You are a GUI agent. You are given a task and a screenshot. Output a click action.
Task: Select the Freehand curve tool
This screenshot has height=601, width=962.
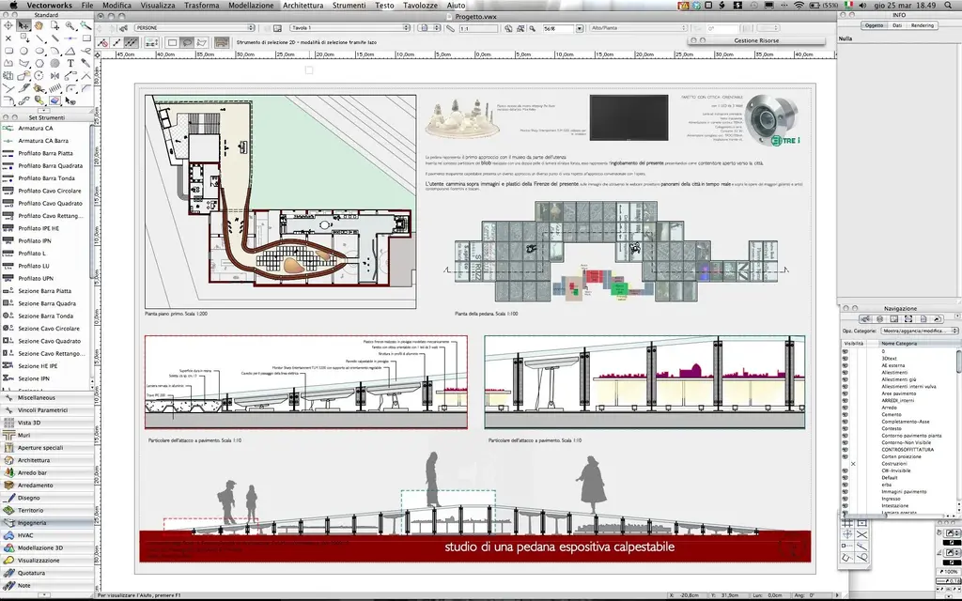coord(85,51)
